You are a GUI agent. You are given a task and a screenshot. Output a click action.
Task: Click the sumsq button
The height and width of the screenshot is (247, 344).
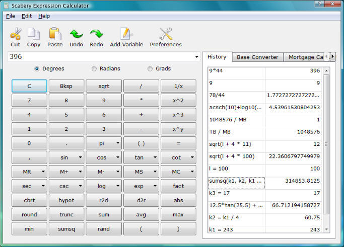click(66, 229)
